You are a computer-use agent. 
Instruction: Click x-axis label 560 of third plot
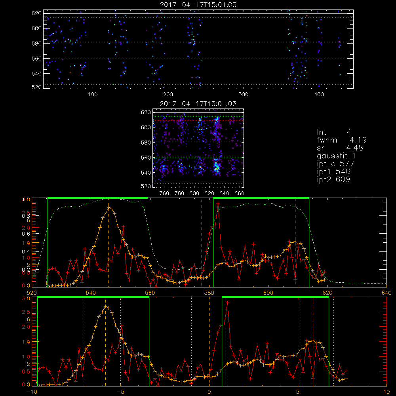(x=150, y=293)
